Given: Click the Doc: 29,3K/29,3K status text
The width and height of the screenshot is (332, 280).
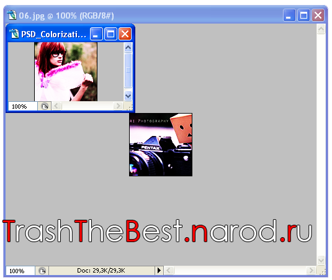Looking at the screenshot, I should [101, 271].
